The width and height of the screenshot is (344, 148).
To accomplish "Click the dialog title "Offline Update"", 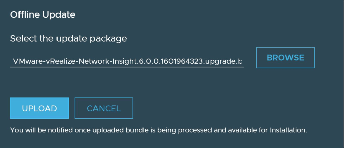I will (43, 15).
